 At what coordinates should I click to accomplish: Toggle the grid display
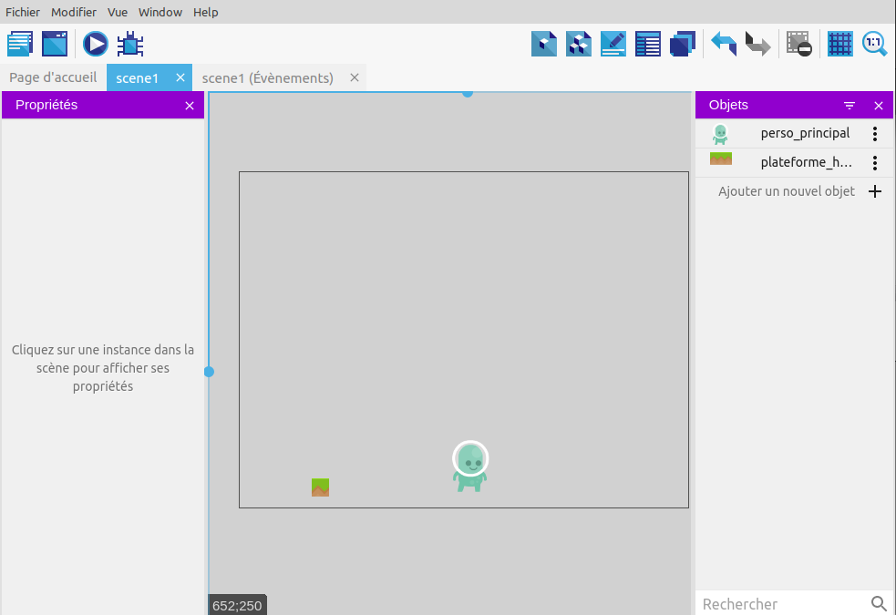[839, 44]
